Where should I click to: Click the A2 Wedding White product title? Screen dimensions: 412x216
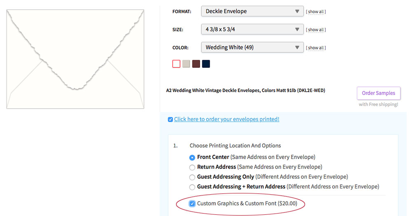click(246, 91)
